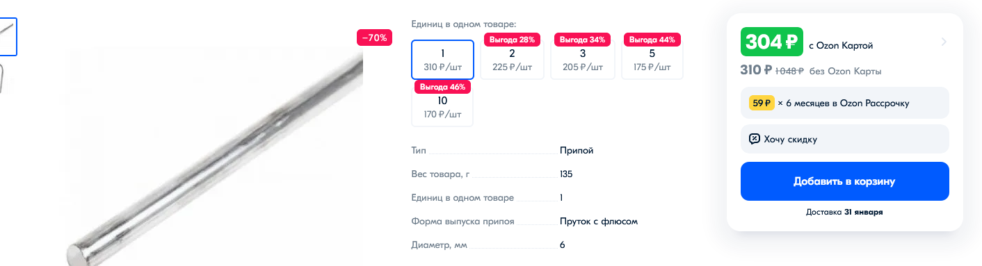The image size is (982, 266).
Task: Click the Выгода 44% badge
Action: [x=652, y=40]
